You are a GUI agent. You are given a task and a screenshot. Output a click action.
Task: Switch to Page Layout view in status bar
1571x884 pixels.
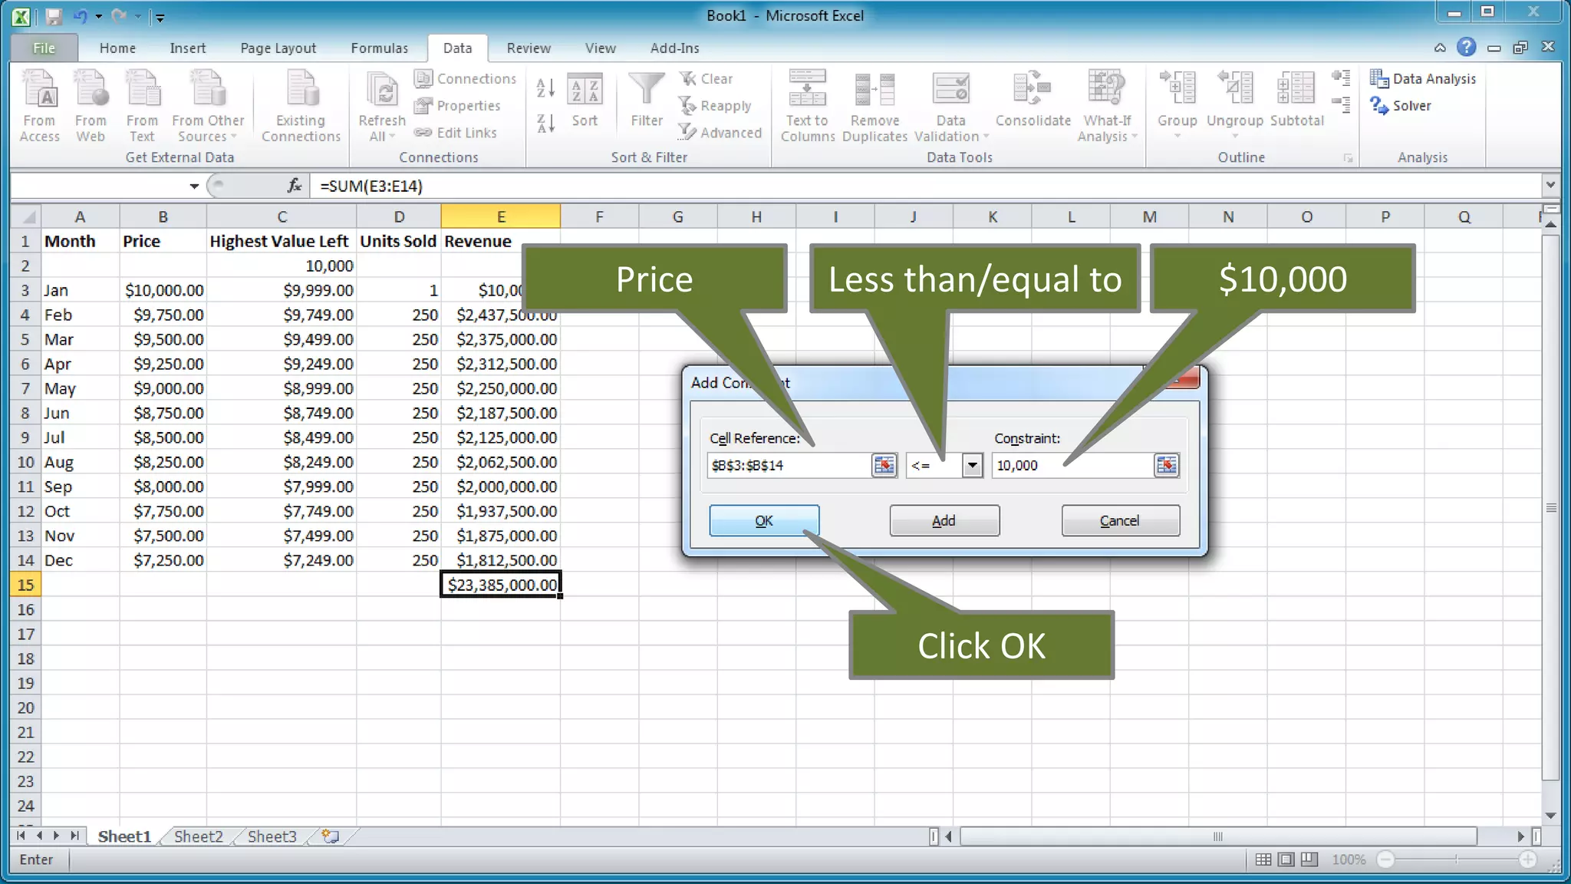[1286, 859]
